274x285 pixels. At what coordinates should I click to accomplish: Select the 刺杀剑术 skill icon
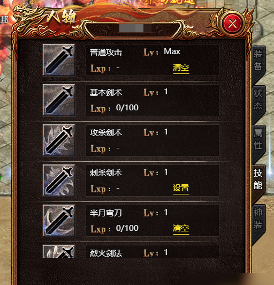point(59,181)
